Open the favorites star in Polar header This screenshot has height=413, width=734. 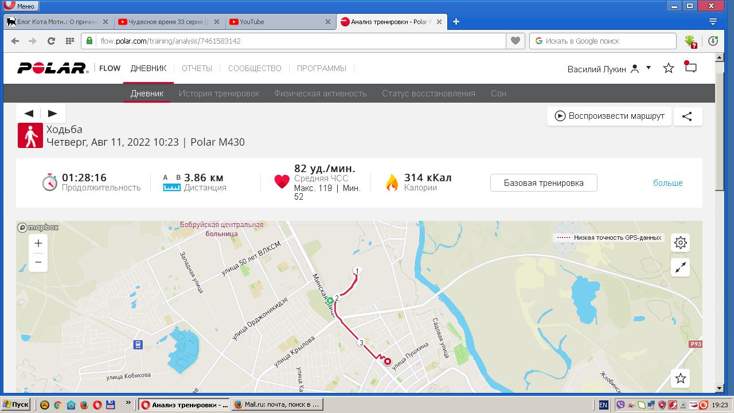tap(669, 68)
